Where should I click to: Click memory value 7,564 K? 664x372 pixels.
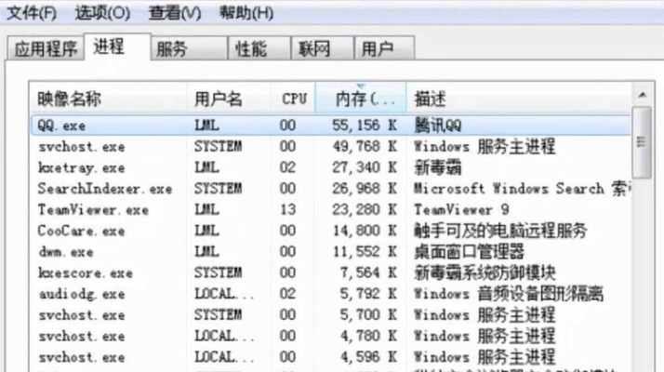coord(368,272)
